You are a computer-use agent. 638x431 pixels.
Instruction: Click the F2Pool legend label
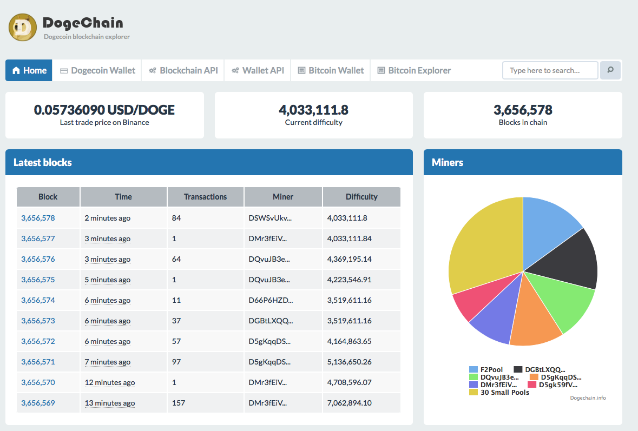[491, 369]
